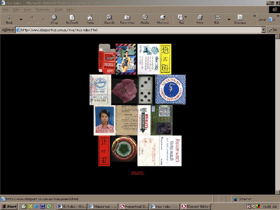Click the red credits link
The width and height of the screenshot is (280, 210).
(x=137, y=173)
